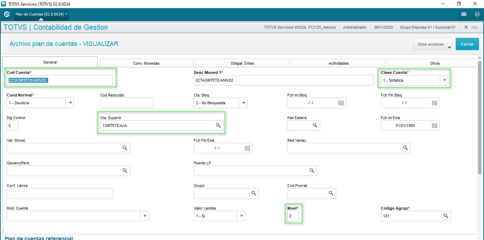The width and height of the screenshot is (484, 240).
Task: Switch to the General tab
Action: 50,62
